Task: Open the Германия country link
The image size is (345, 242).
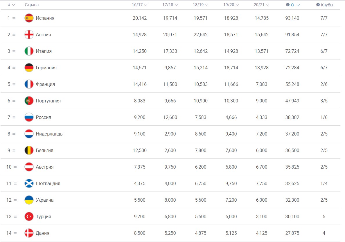Action: coord(46,68)
